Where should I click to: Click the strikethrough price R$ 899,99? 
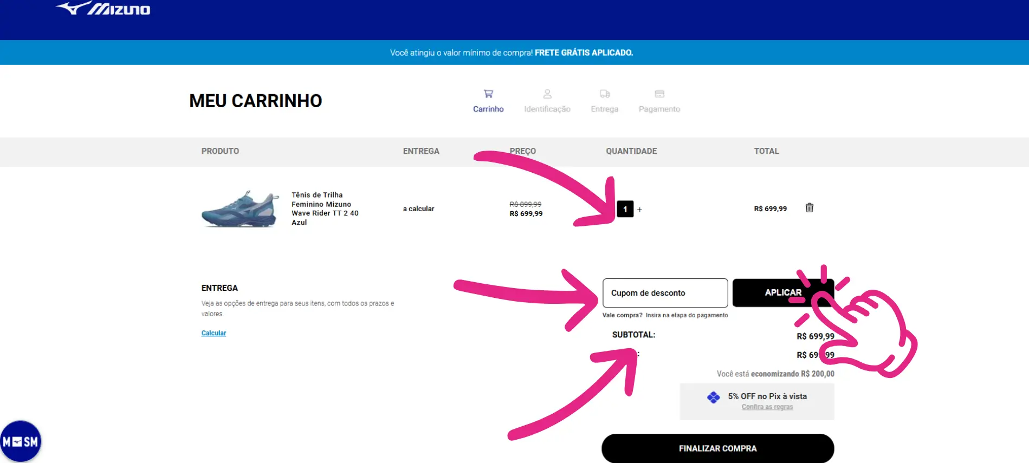(x=526, y=204)
